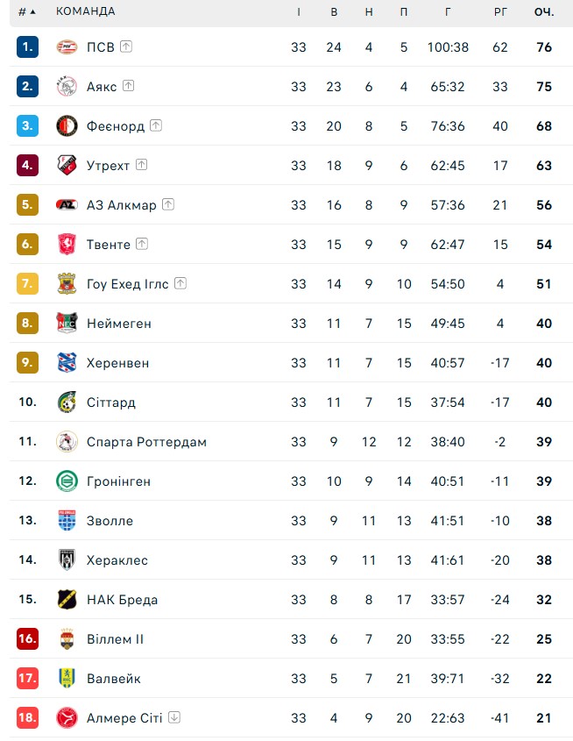Sort by the РГ goal difference header
This screenshot has width=573, height=741.
(x=500, y=11)
